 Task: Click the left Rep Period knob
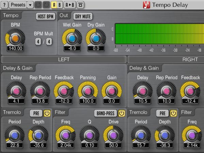tap(40, 91)
